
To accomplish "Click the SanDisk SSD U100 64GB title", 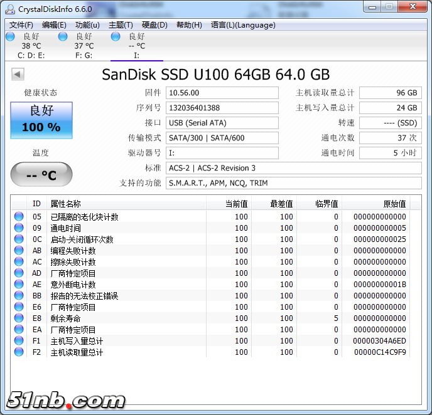I will coord(216,74).
